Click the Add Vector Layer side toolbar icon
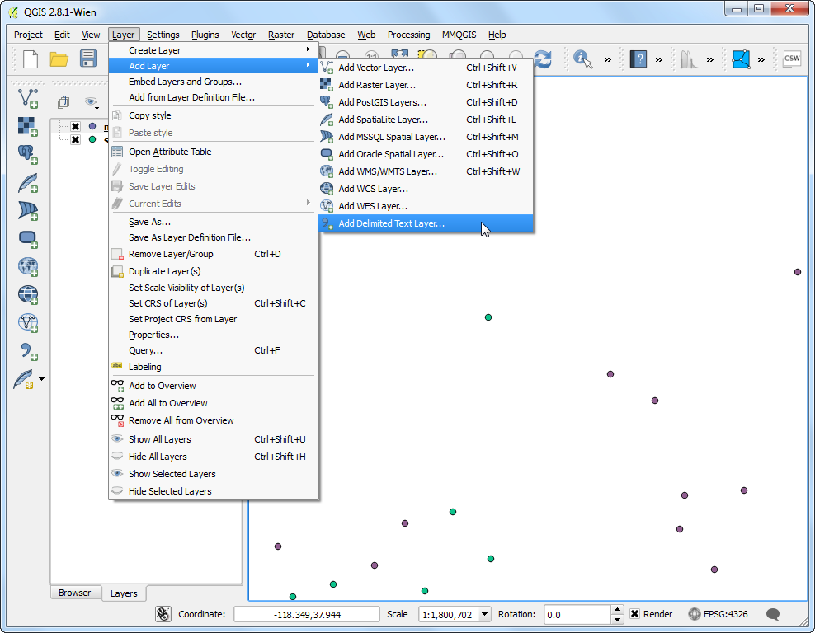This screenshot has height=633, width=815. pos(28,98)
